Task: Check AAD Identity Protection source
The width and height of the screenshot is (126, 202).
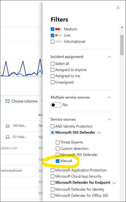Action: 52,126
